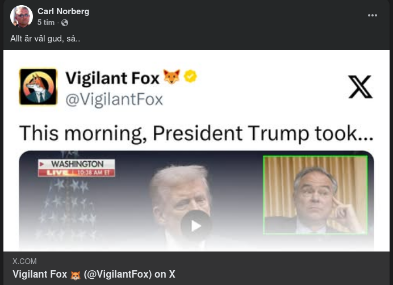The height and width of the screenshot is (285, 393).
Task: Click the X.COM source domain label
Action: coord(24,262)
